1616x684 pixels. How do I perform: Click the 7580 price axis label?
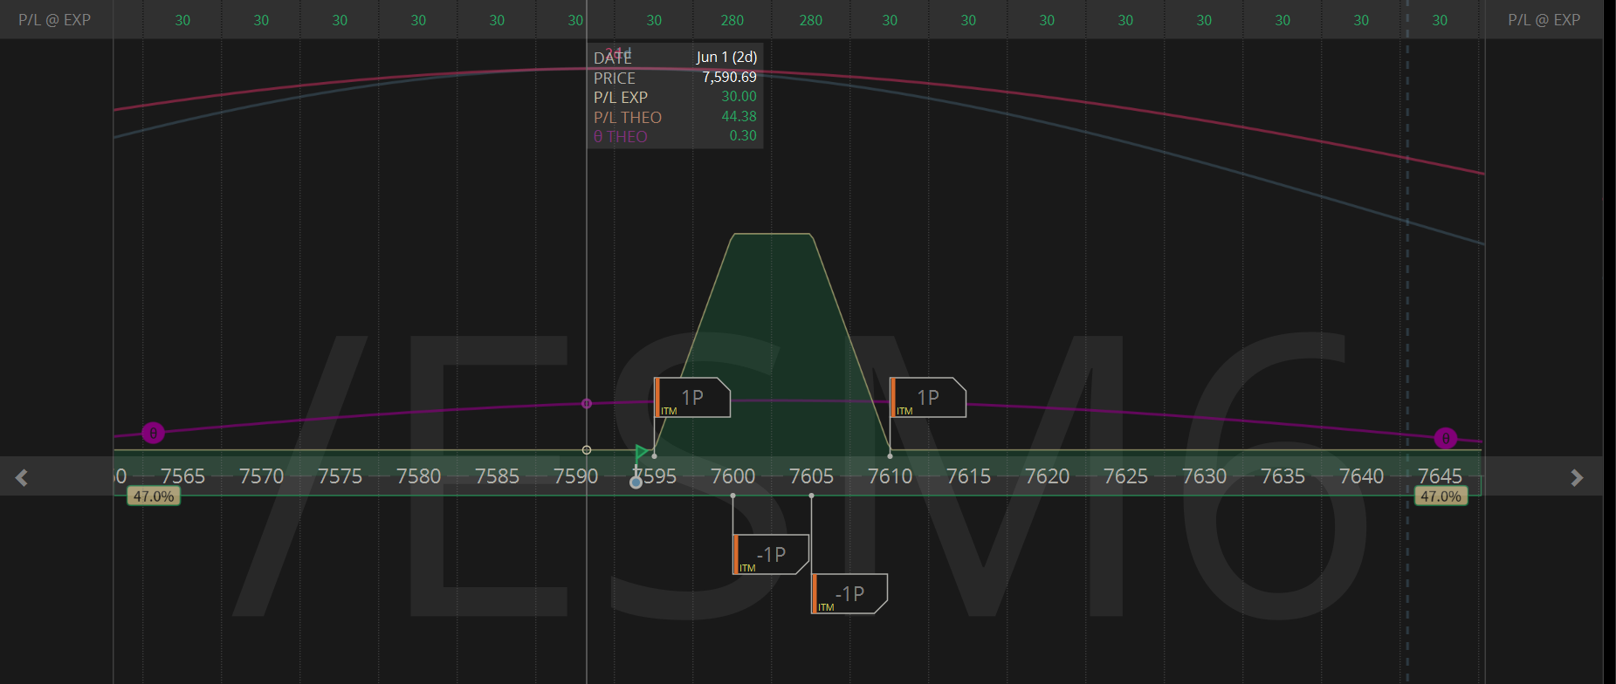pyautogui.click(x=418, y=476)
